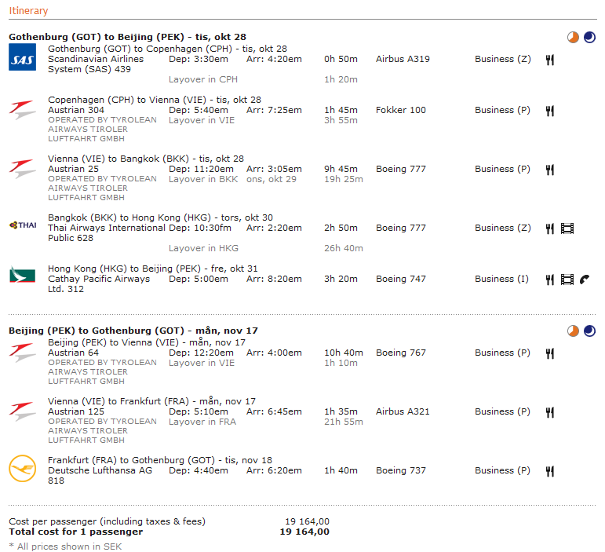Click the movie icon on Hong Kong–Beijing flight
Screen dimensions: 605x552
[567, 280]
